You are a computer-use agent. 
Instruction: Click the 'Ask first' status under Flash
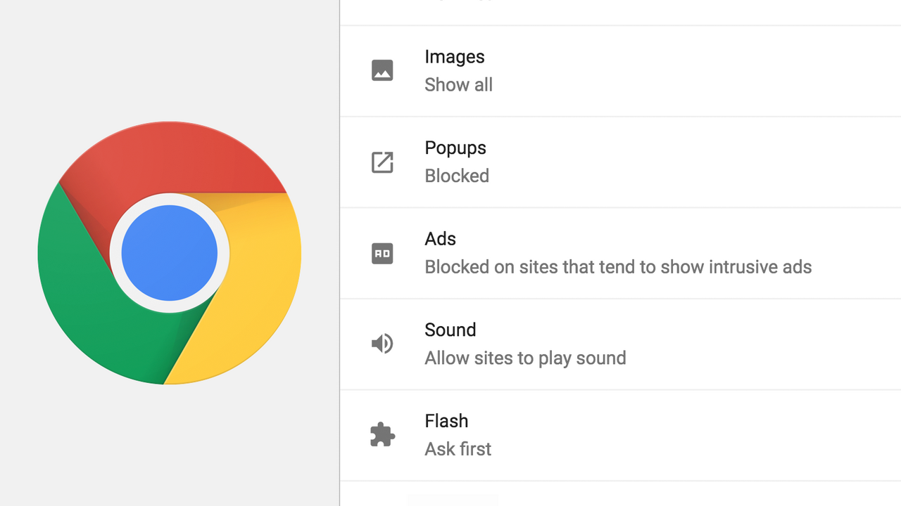coord(458,448)
